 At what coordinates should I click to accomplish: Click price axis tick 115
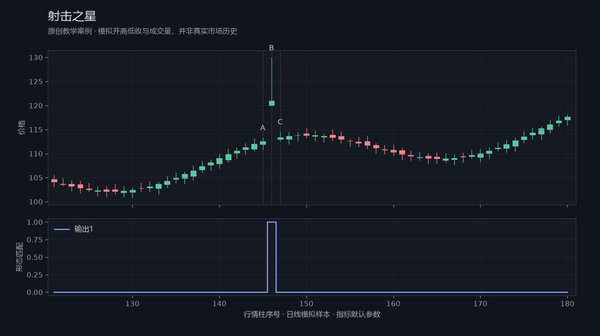point(36,130)
